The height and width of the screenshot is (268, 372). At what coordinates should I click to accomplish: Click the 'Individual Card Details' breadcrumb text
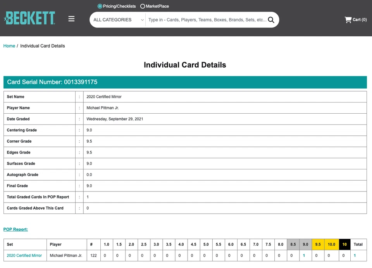pyautogui.click(x=43, y=46)
